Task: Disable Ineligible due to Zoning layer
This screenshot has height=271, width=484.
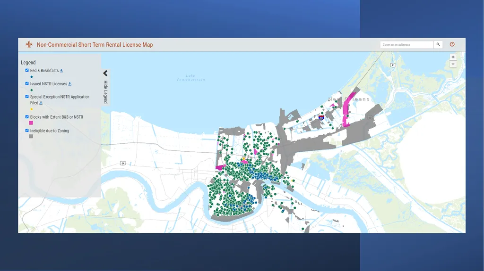Action: (x=27, y=130)
